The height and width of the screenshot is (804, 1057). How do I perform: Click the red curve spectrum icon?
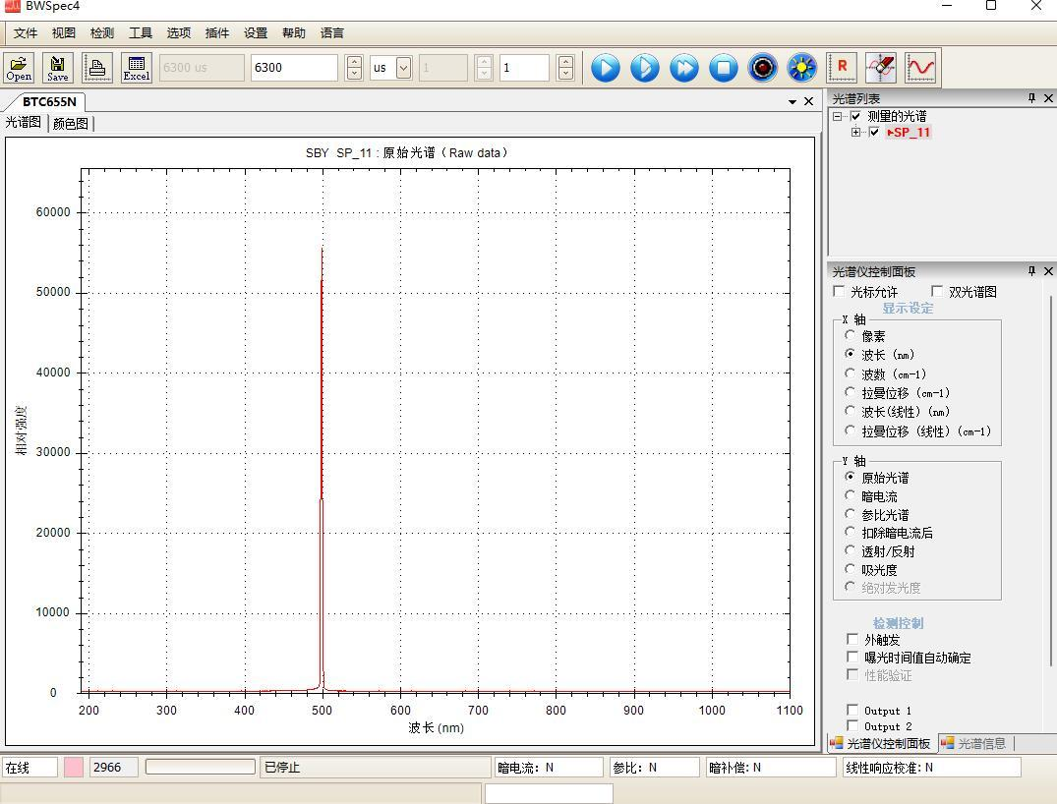pos(920,68)
